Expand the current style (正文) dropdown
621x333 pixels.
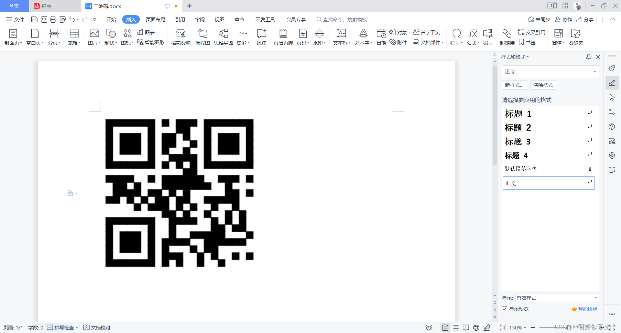[594, 71]
